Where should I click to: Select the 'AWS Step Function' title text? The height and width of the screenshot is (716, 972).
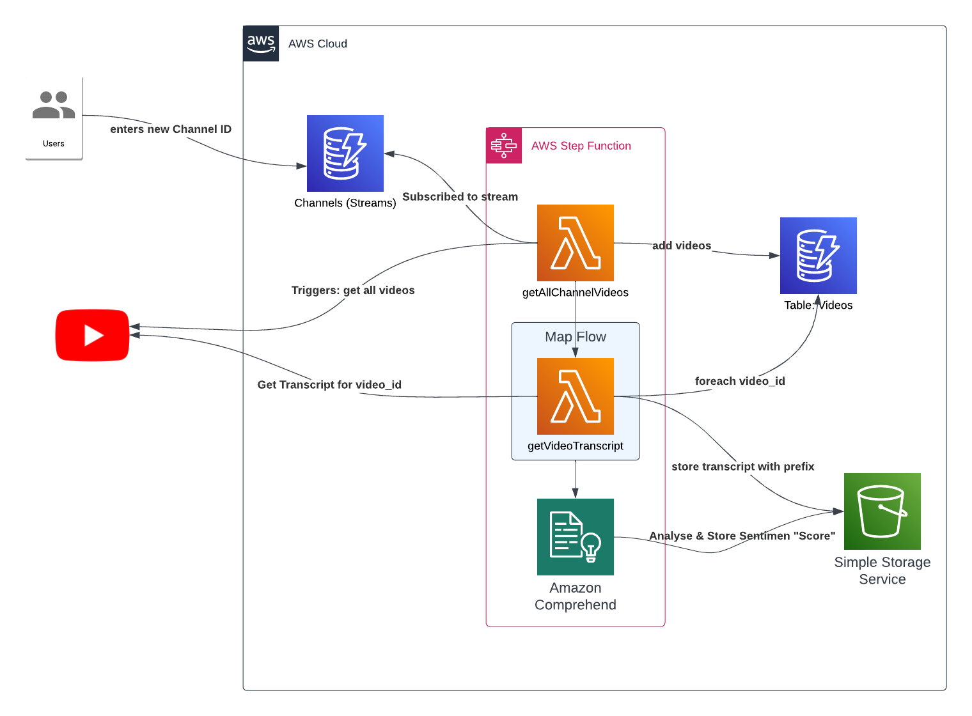point(581,146)
